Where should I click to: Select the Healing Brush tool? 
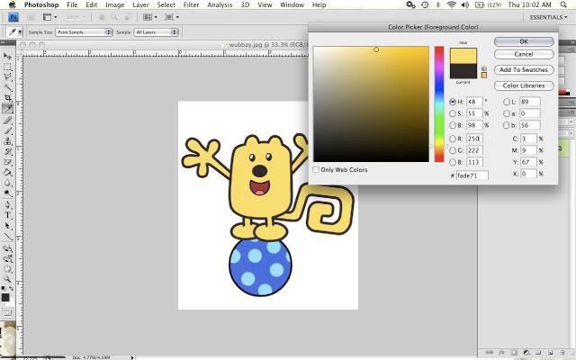[x=7, y=120]
